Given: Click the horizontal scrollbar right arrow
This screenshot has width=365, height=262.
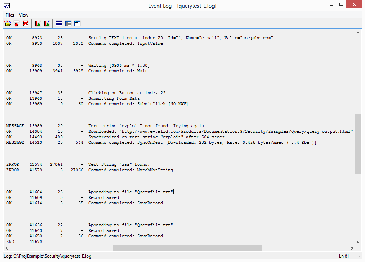Looking at the screenshot, I should point(352,248).
